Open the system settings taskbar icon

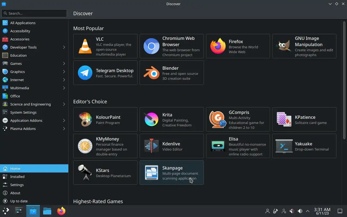19,211
